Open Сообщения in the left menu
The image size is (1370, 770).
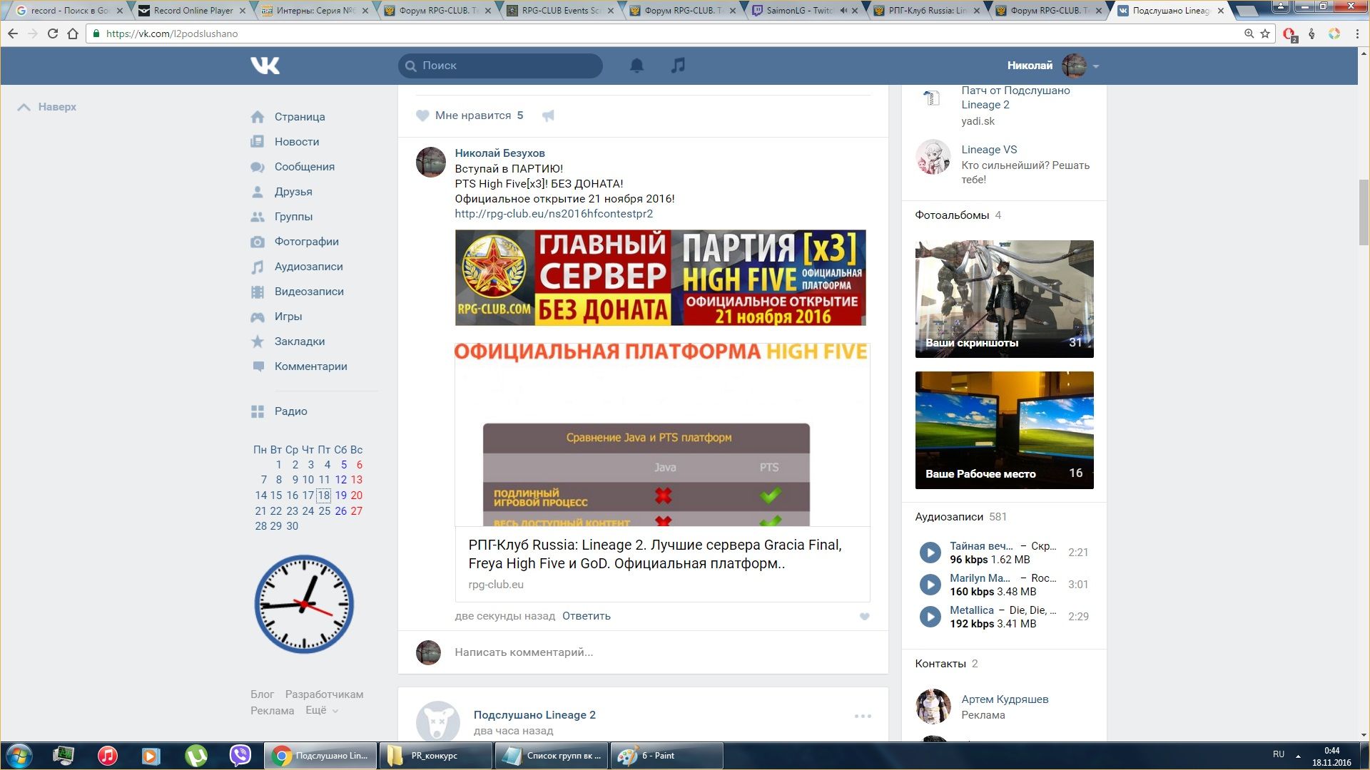tap(304, 167)
